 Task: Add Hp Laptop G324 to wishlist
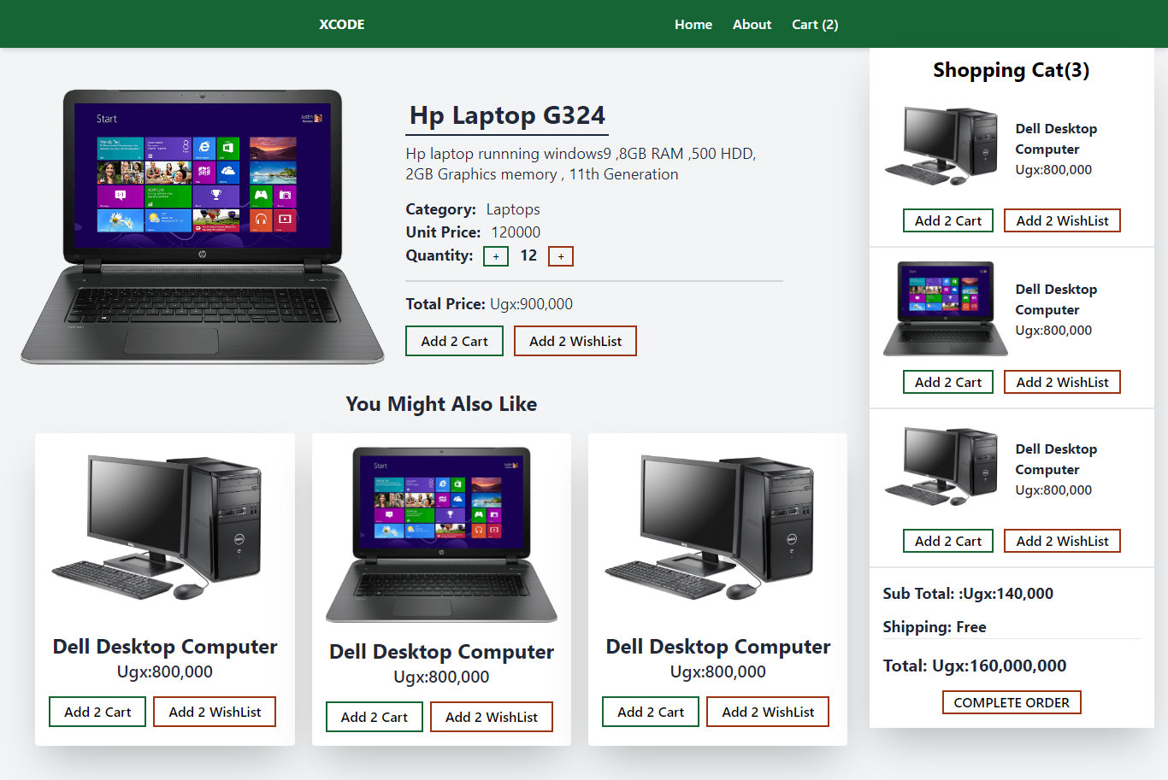(575, 341)
